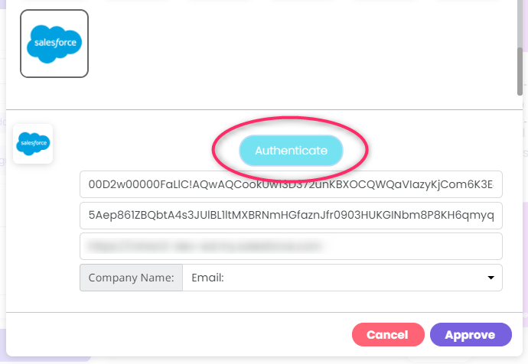
Task: Grab the dialog's vertical scrollbar thumb
Action: [x=520, y=72]
